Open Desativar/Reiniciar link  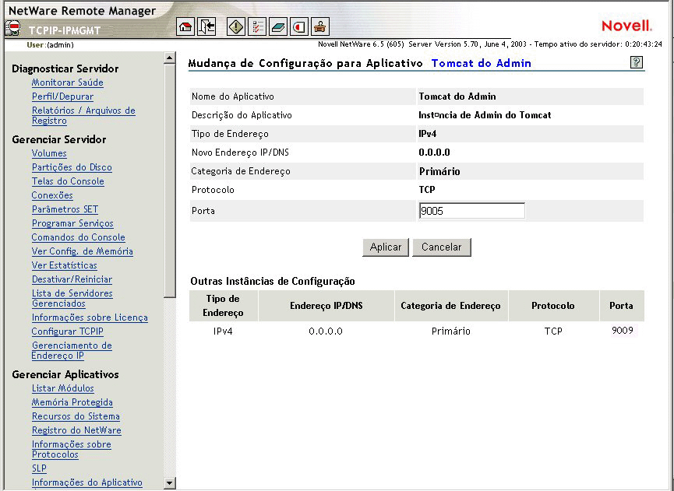(72, 279)
